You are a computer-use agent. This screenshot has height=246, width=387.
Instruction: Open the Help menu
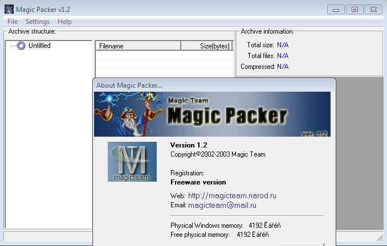point(64,22)
